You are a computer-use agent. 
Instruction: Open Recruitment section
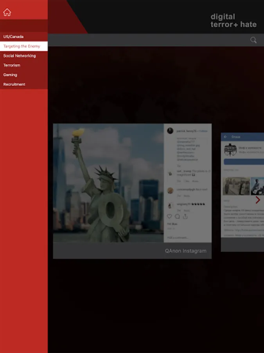click(x=24, y=84)
